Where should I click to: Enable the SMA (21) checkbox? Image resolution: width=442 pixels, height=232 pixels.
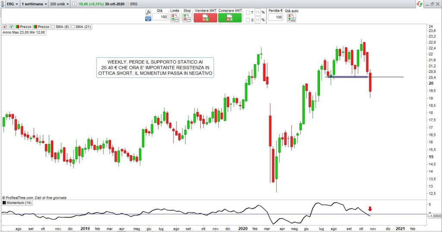click(73, 27)
